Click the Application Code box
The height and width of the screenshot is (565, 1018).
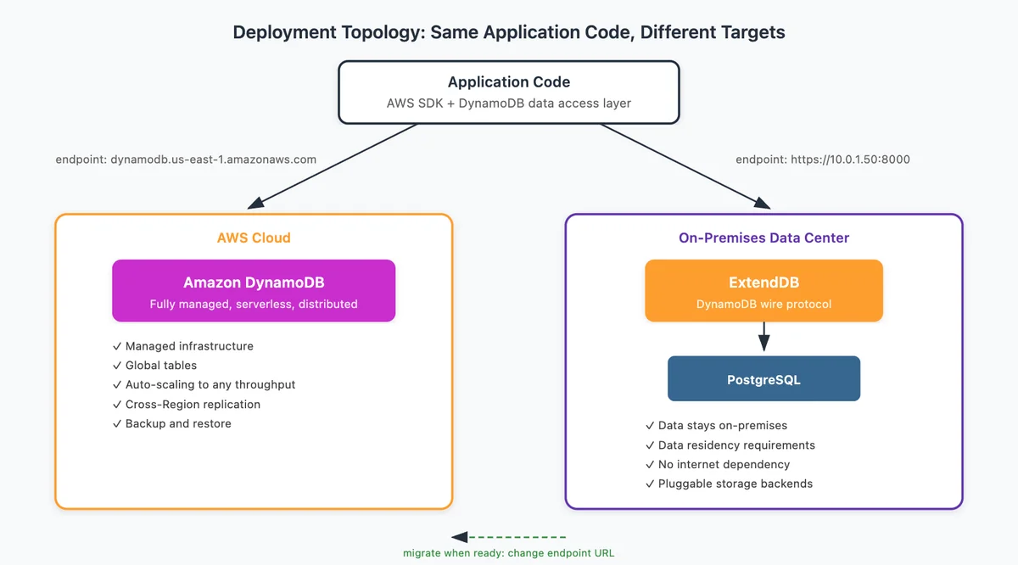(509, 92)
